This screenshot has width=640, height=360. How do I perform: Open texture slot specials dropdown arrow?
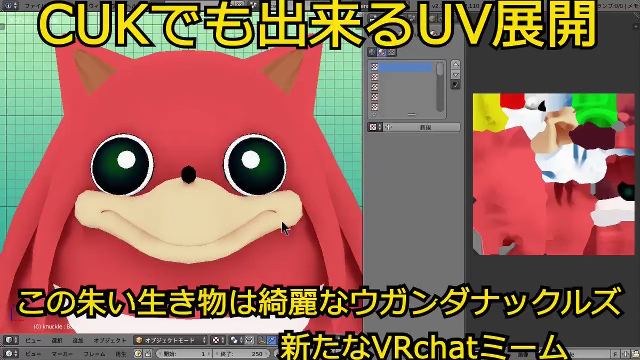point(455,84)
